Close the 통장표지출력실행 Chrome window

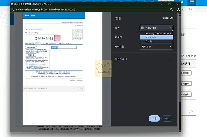point(178,4)
